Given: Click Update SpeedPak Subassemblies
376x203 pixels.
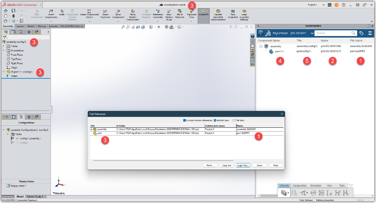Looking at the screenshot, I should pos(218,15).
